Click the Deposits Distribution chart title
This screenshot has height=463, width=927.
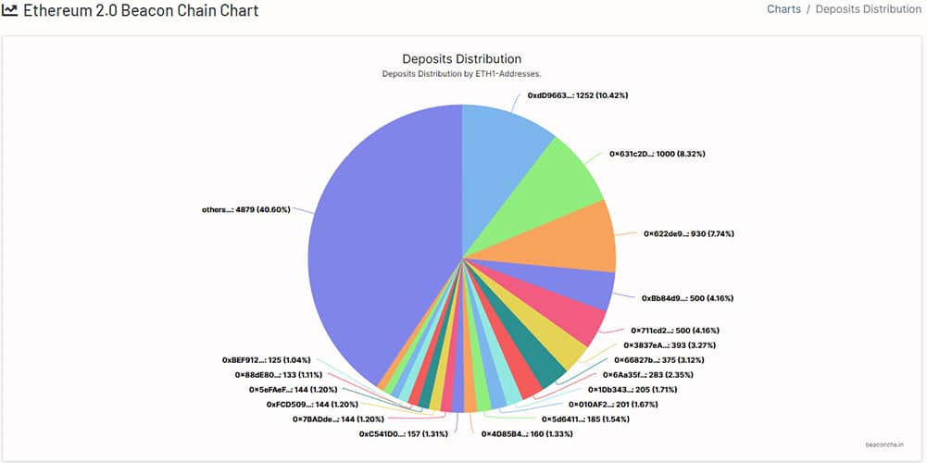(x=461, y=59)
